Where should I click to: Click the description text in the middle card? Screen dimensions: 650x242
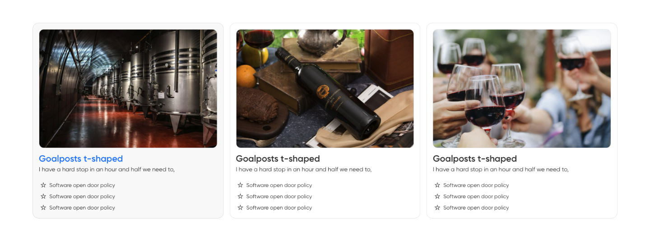coord(304,170)
